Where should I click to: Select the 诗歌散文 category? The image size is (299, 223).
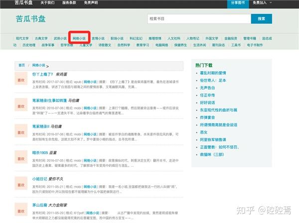coord(105,45)
